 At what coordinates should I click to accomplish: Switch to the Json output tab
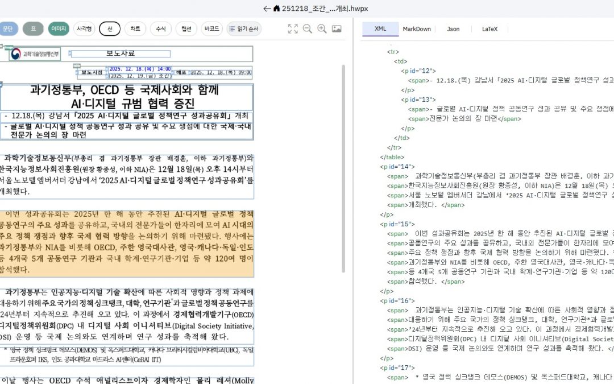[x=453, y=28]
